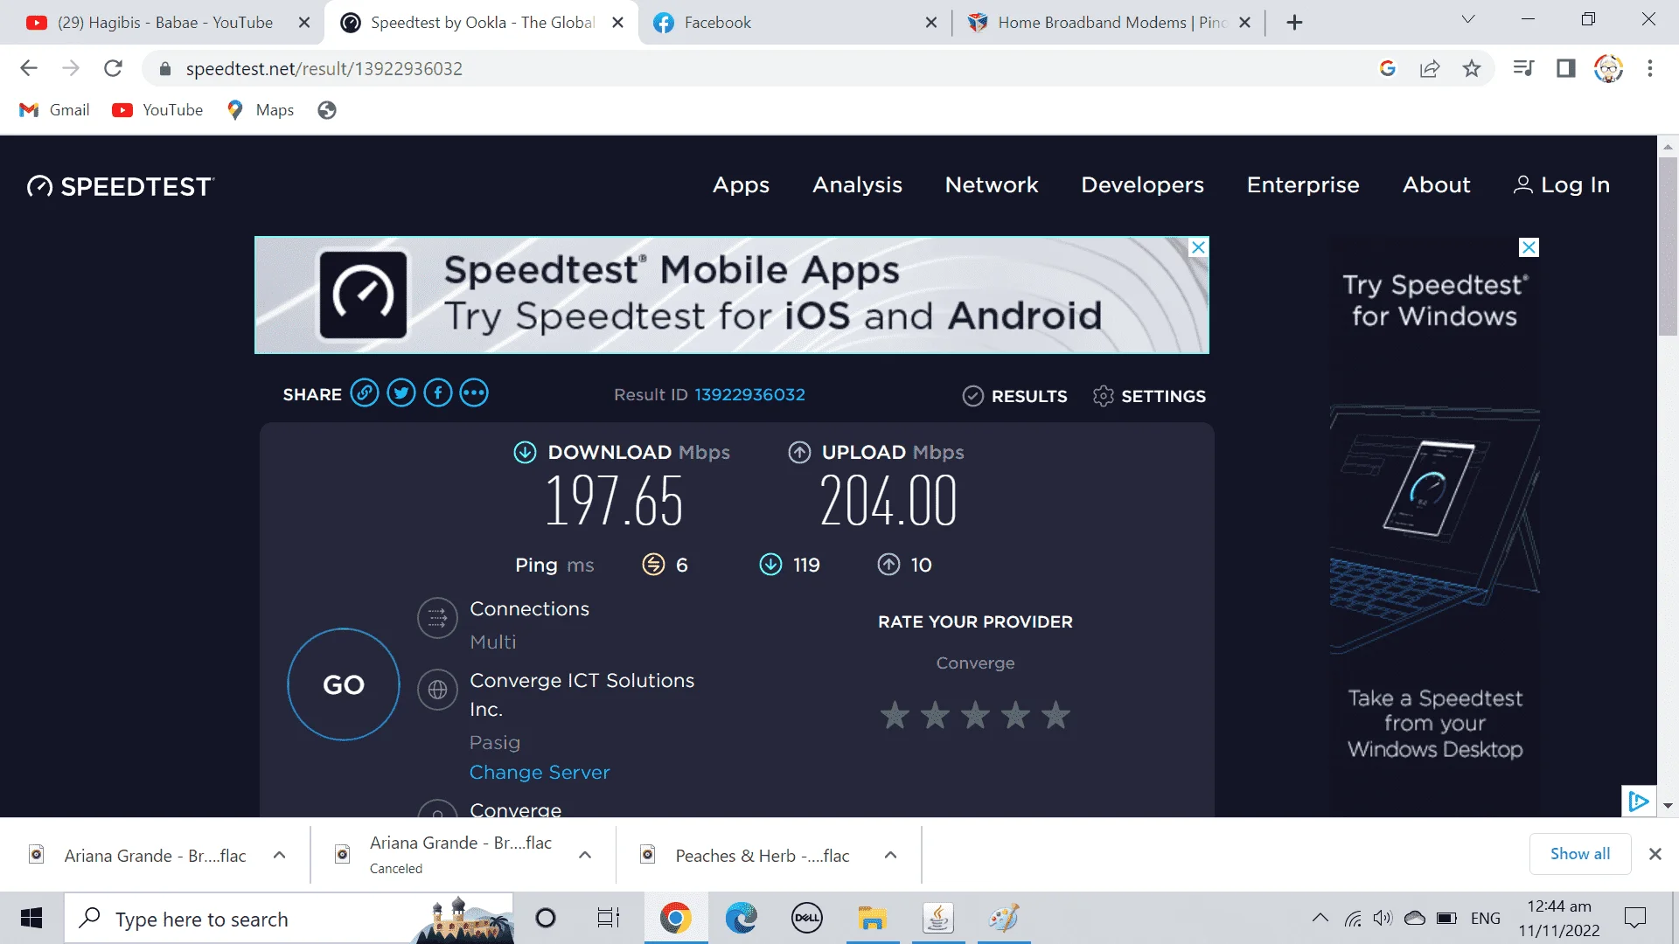
Task: Click Change Server link
Action: [x=540, y=772]
